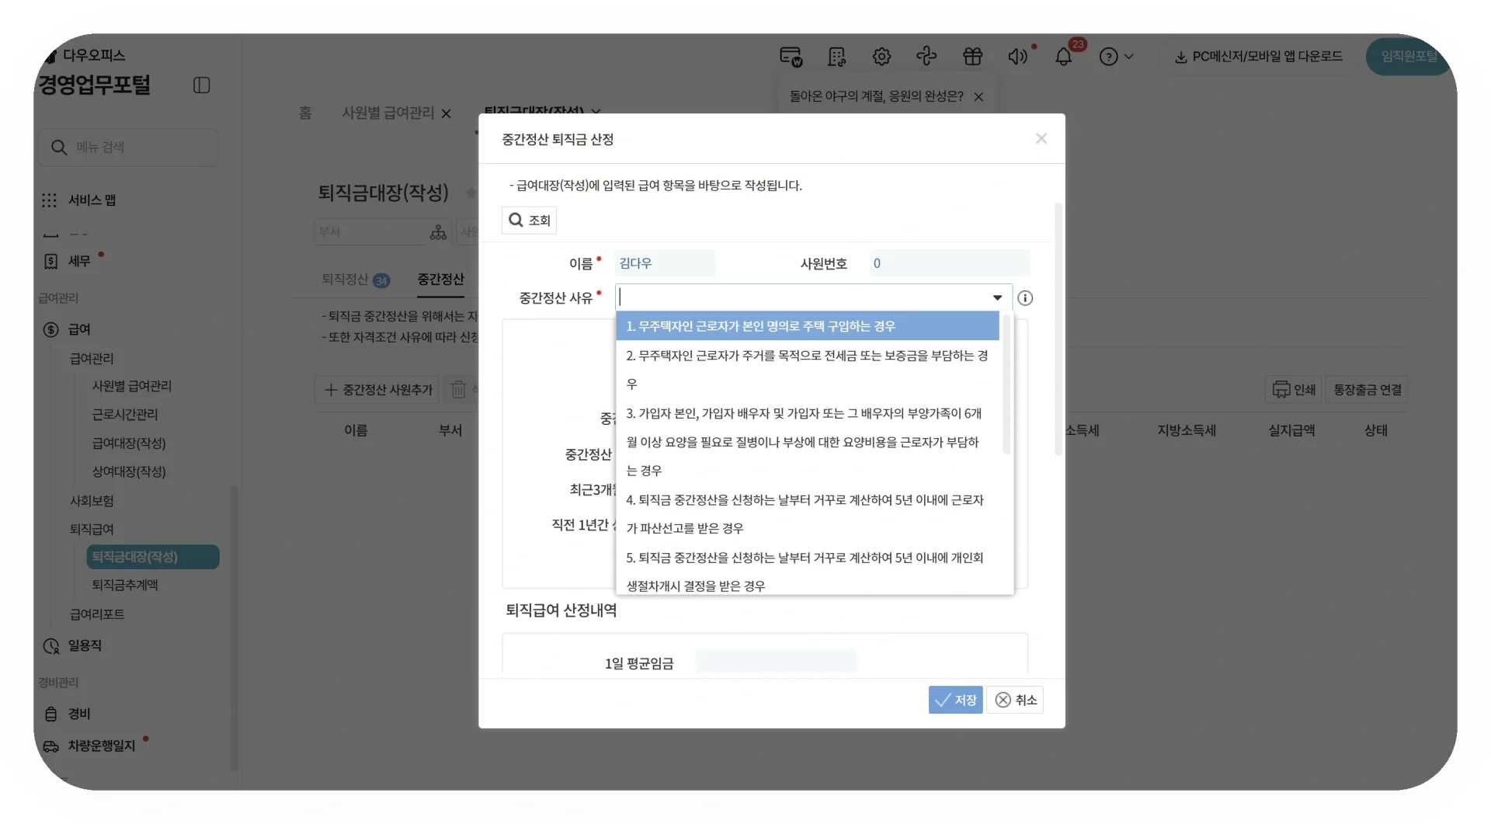The height and width of the screenshot is (824, 1491).
Task: Click the 임직원포털 button
Action: 1409,57
